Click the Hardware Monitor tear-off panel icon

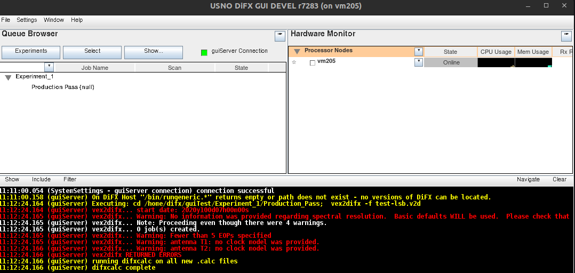point(566,36)
